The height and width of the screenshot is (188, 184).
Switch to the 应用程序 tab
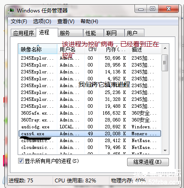click(23, 33)
